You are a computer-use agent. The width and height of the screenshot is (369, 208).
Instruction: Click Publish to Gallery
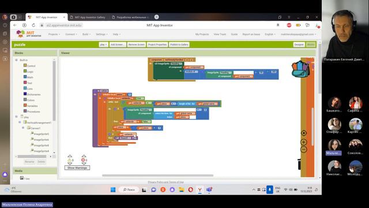click(x=179, y=44)
